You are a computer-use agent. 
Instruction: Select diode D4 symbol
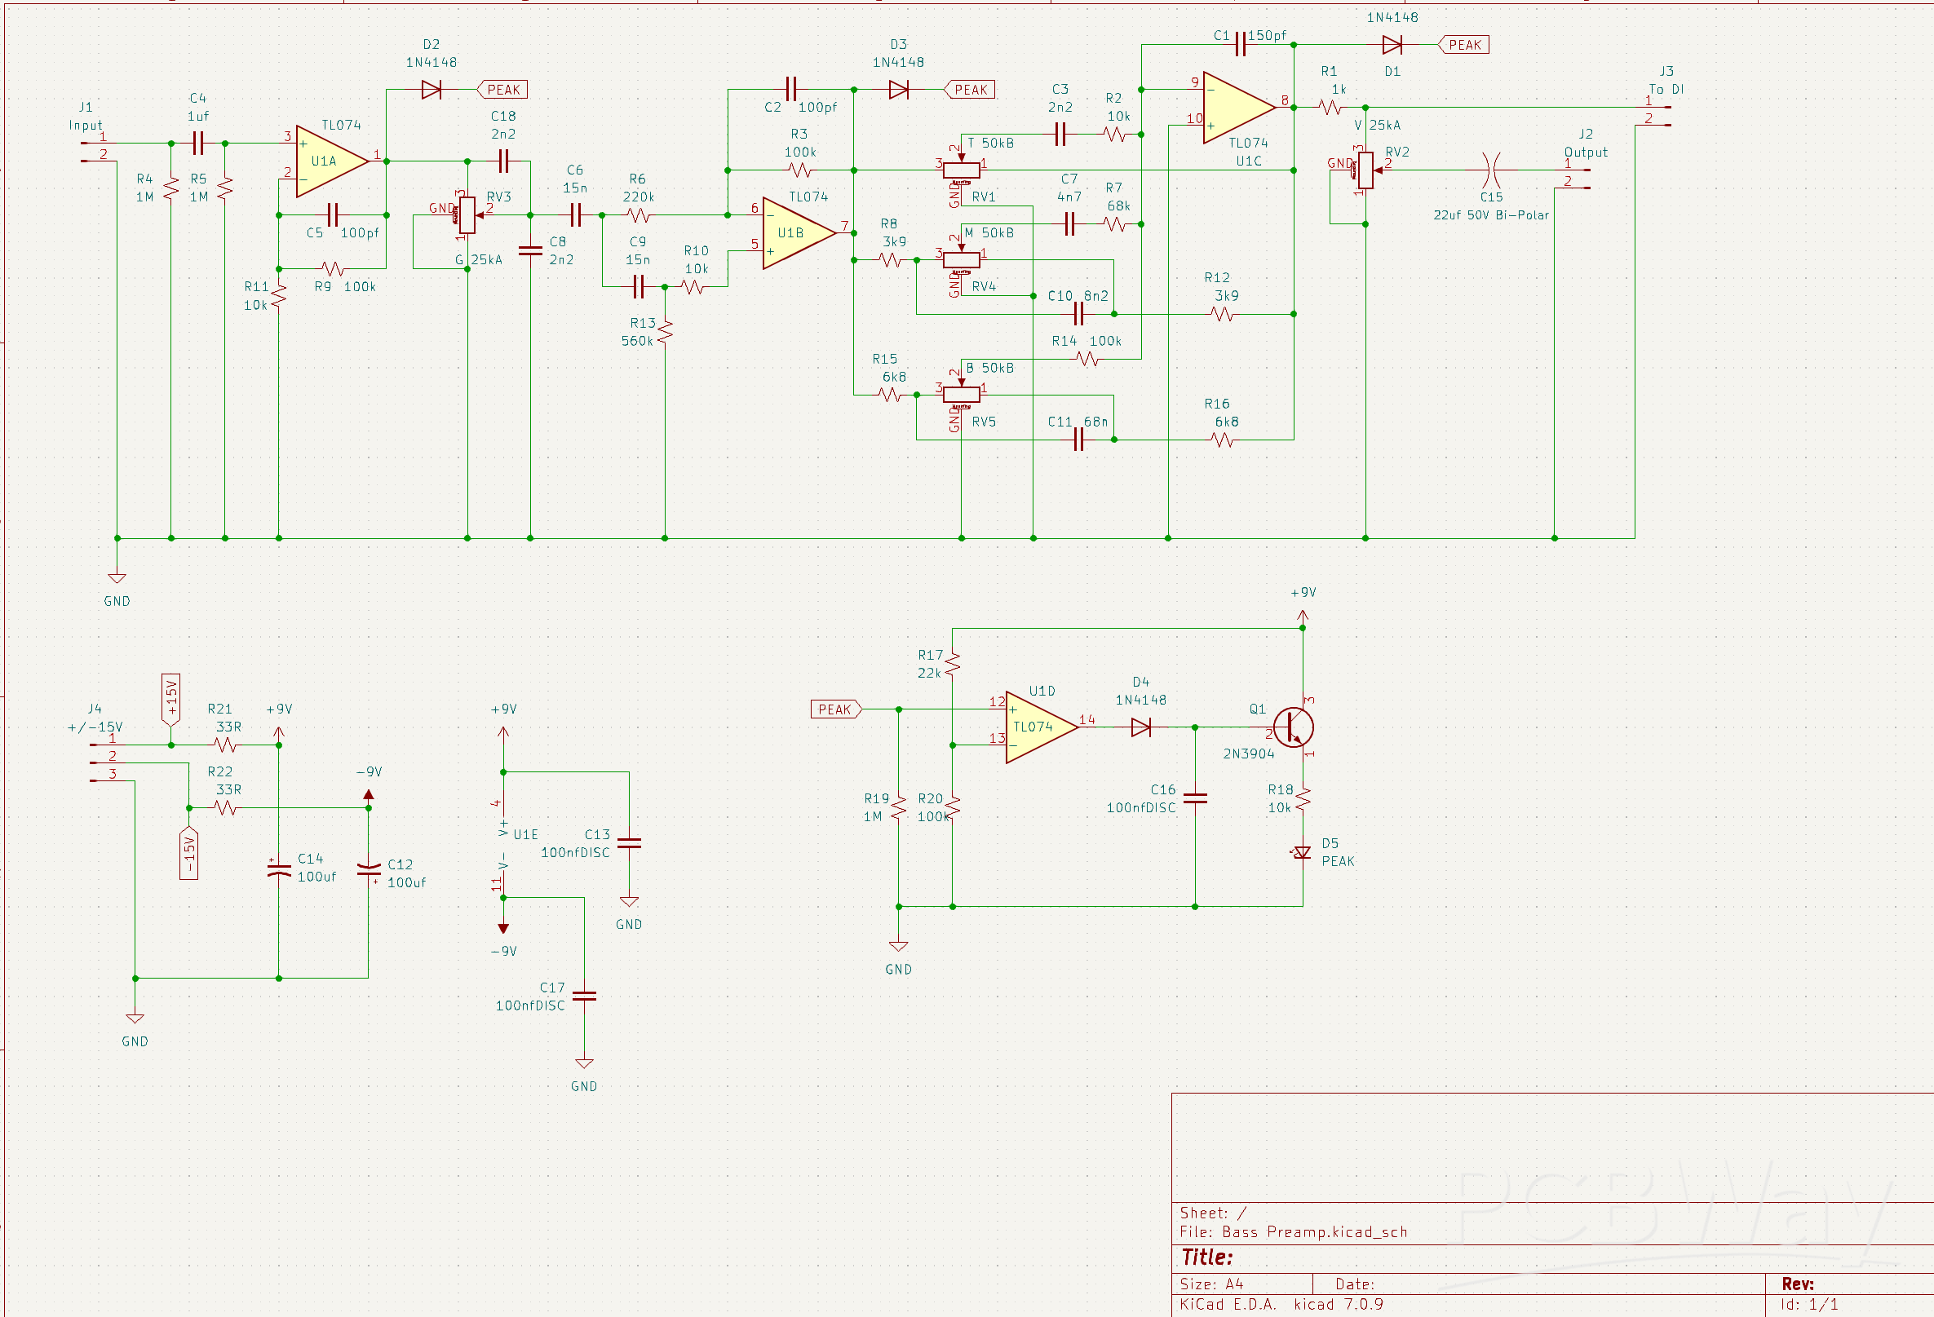click(1141, 727)
